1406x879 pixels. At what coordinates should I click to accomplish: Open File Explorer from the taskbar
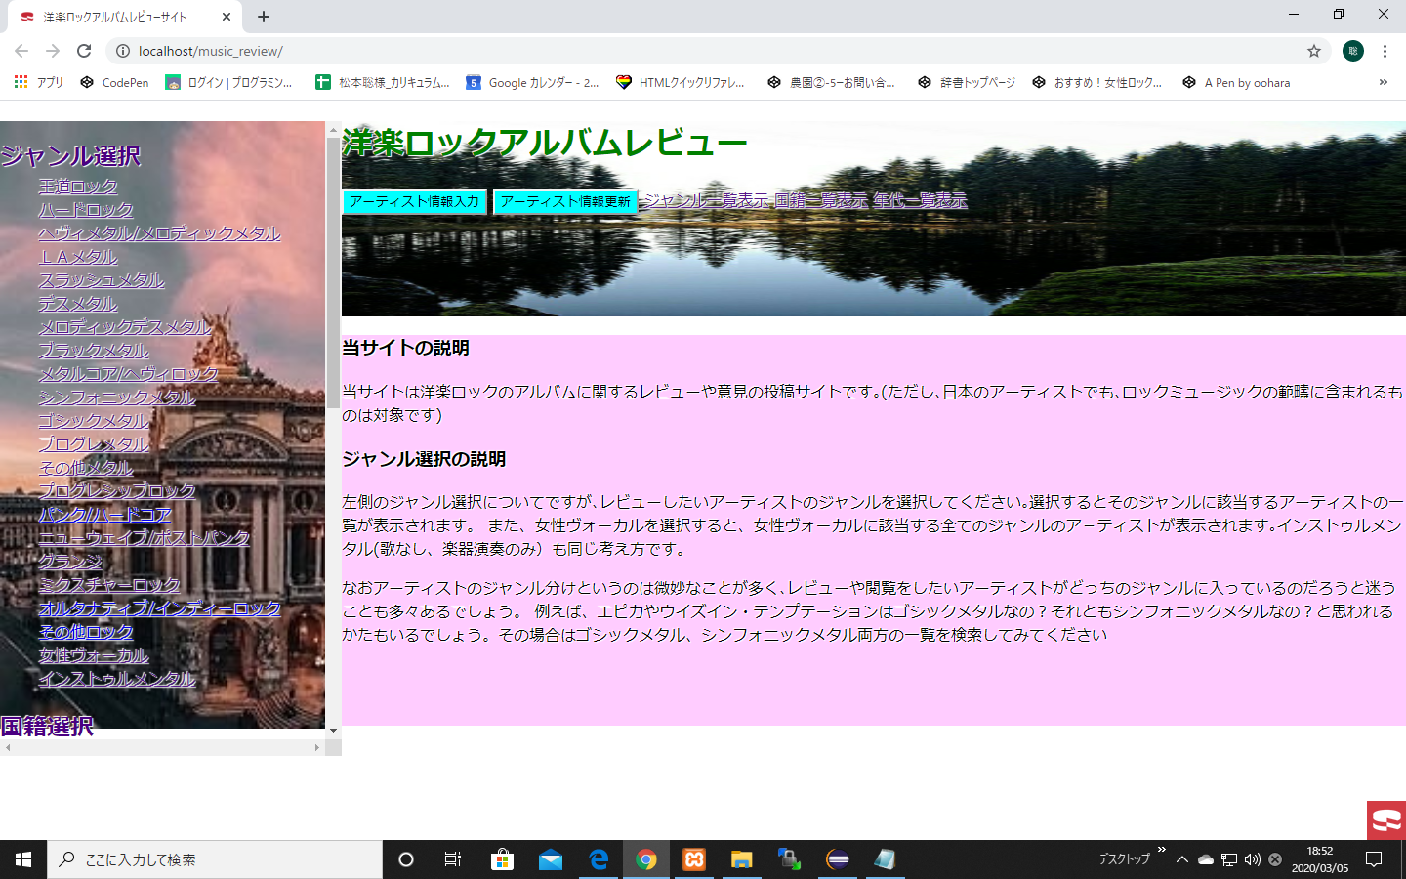click(x=742, y=859)
